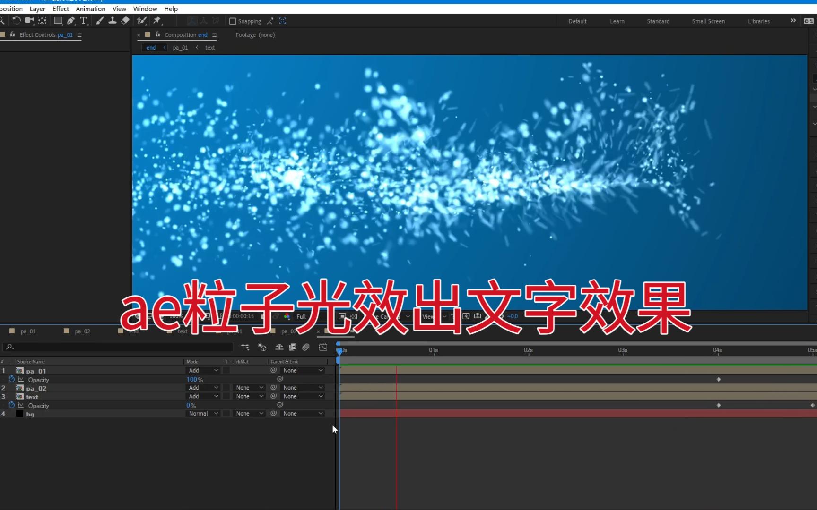Select the Pen tool

(x=71, y=20)
